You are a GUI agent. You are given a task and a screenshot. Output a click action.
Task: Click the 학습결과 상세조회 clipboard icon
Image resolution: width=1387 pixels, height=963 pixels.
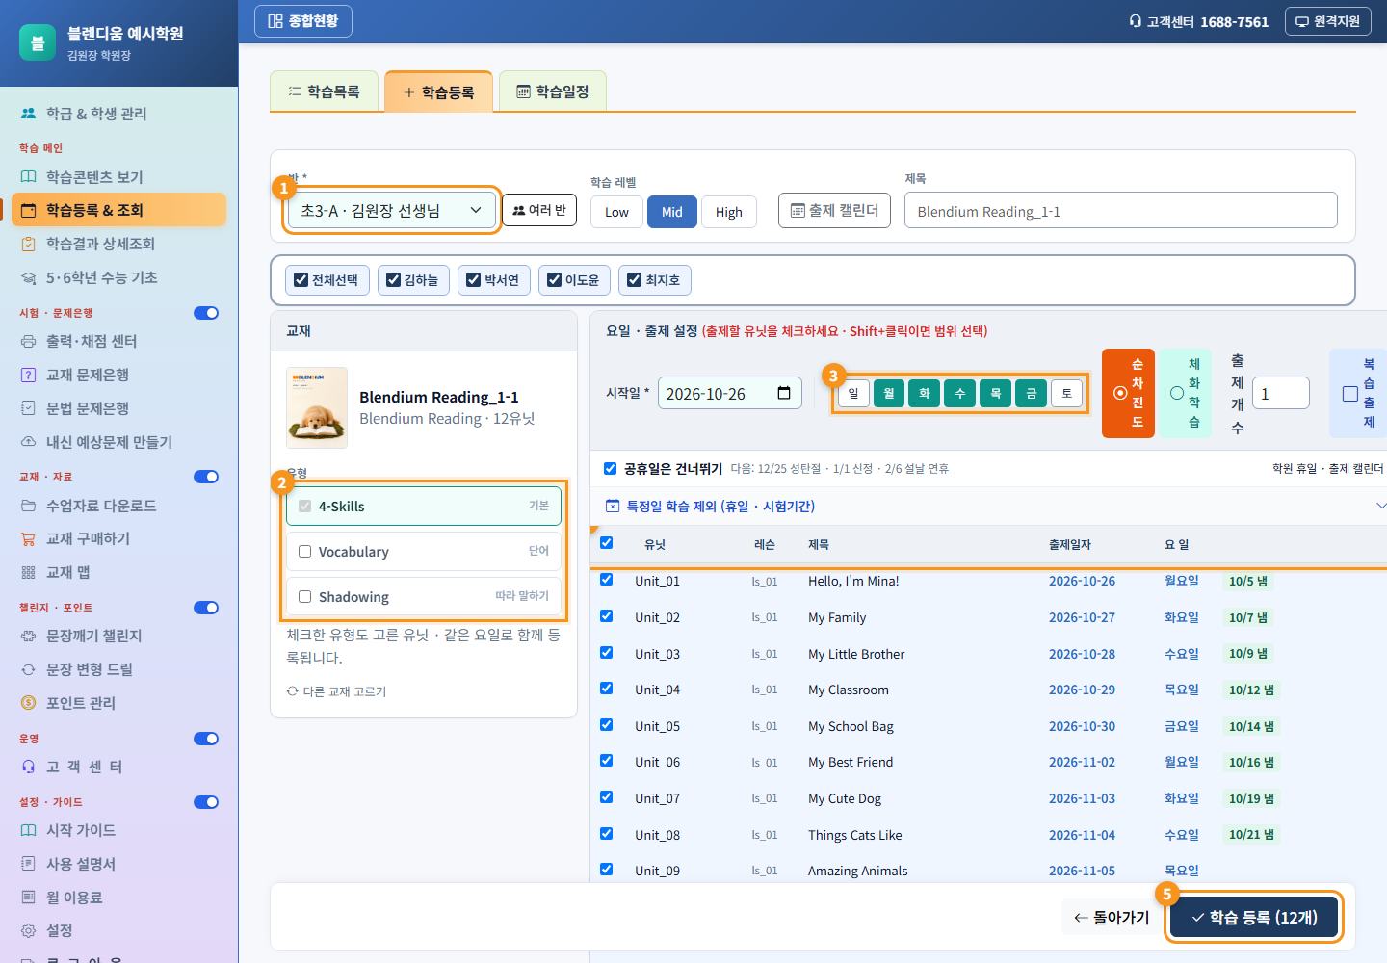click(29, 244)
